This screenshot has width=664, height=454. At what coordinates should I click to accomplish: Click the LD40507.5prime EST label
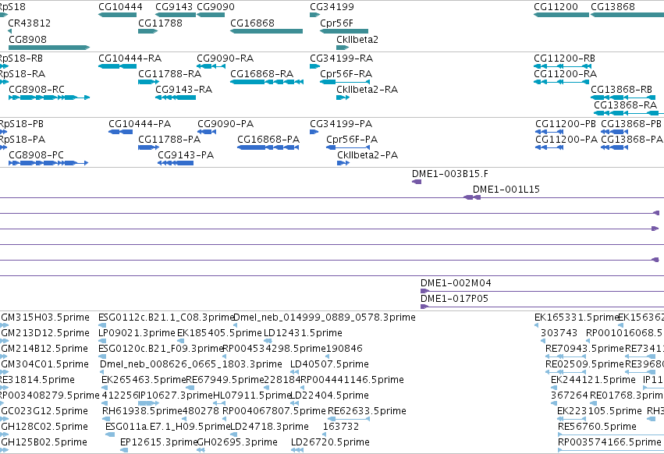click(329, 364)
